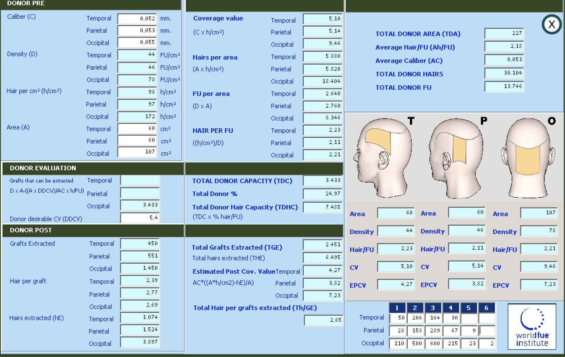Viewport: 565px width, 357px height.
Task: Click Grafts Extracted Occipital field 1.450
Action: tap(140, 268)
